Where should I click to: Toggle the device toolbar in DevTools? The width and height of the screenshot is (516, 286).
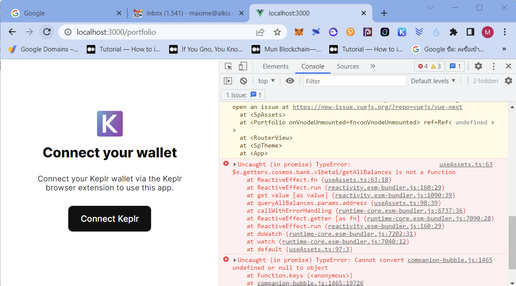243,66
